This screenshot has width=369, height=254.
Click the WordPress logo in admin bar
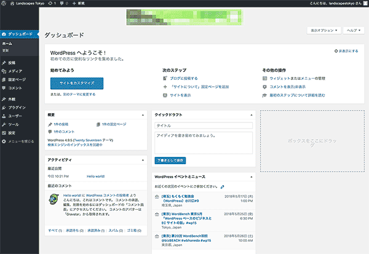4,3
